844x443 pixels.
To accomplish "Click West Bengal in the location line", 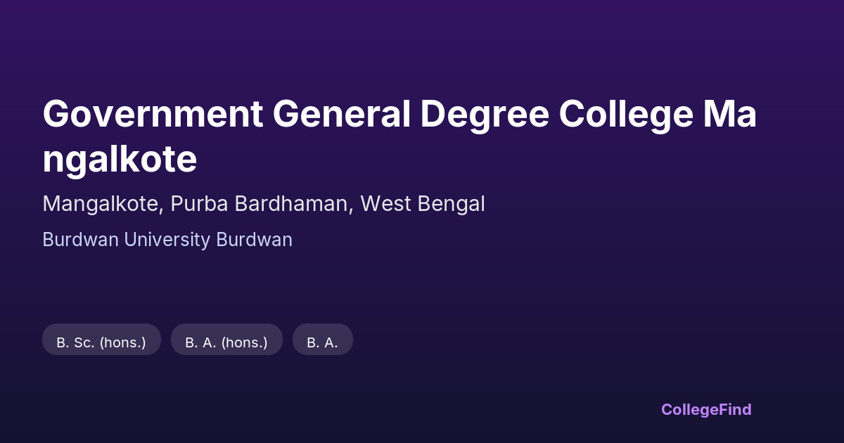I will [423, 204].
